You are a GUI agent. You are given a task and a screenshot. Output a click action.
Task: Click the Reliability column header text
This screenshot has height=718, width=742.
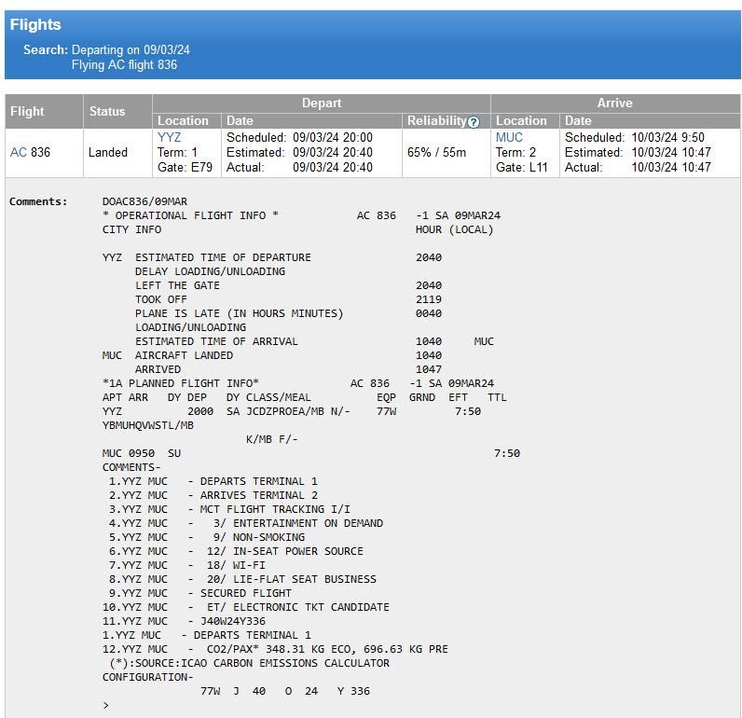(x=437, y=120)
